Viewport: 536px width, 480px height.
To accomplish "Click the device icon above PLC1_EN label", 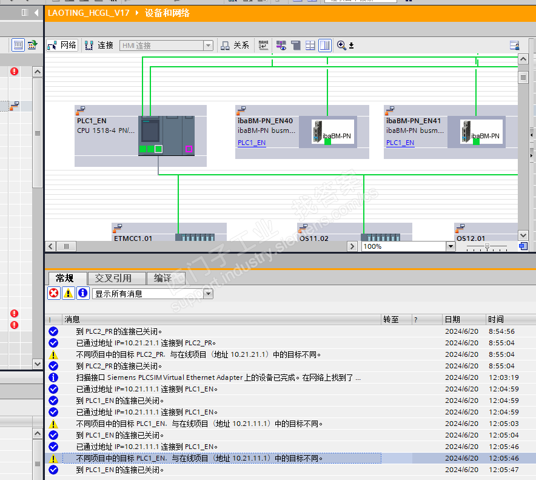I will [81, 110].
